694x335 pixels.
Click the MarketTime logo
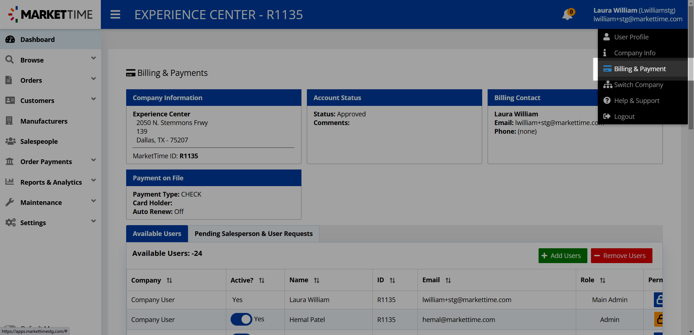tap(51, 14)
